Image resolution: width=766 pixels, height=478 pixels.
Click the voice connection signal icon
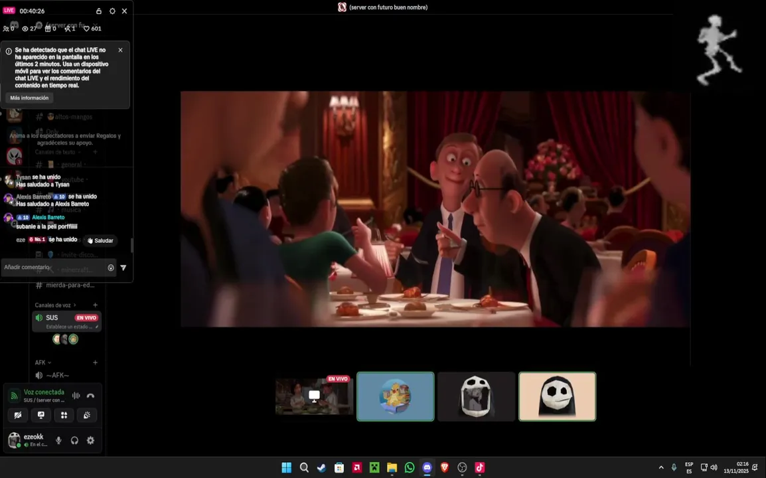click(x=14, y=396)
